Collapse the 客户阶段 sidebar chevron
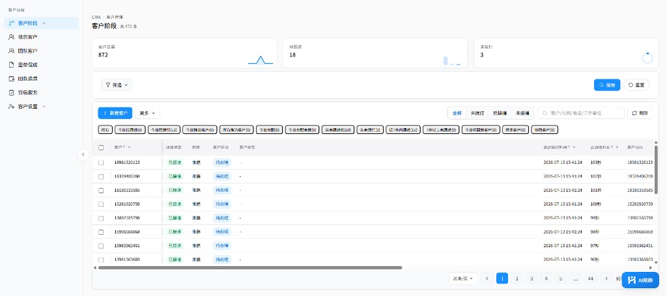Image resolution: width=667 pixels, height=296 pixels. click(44, 23)
